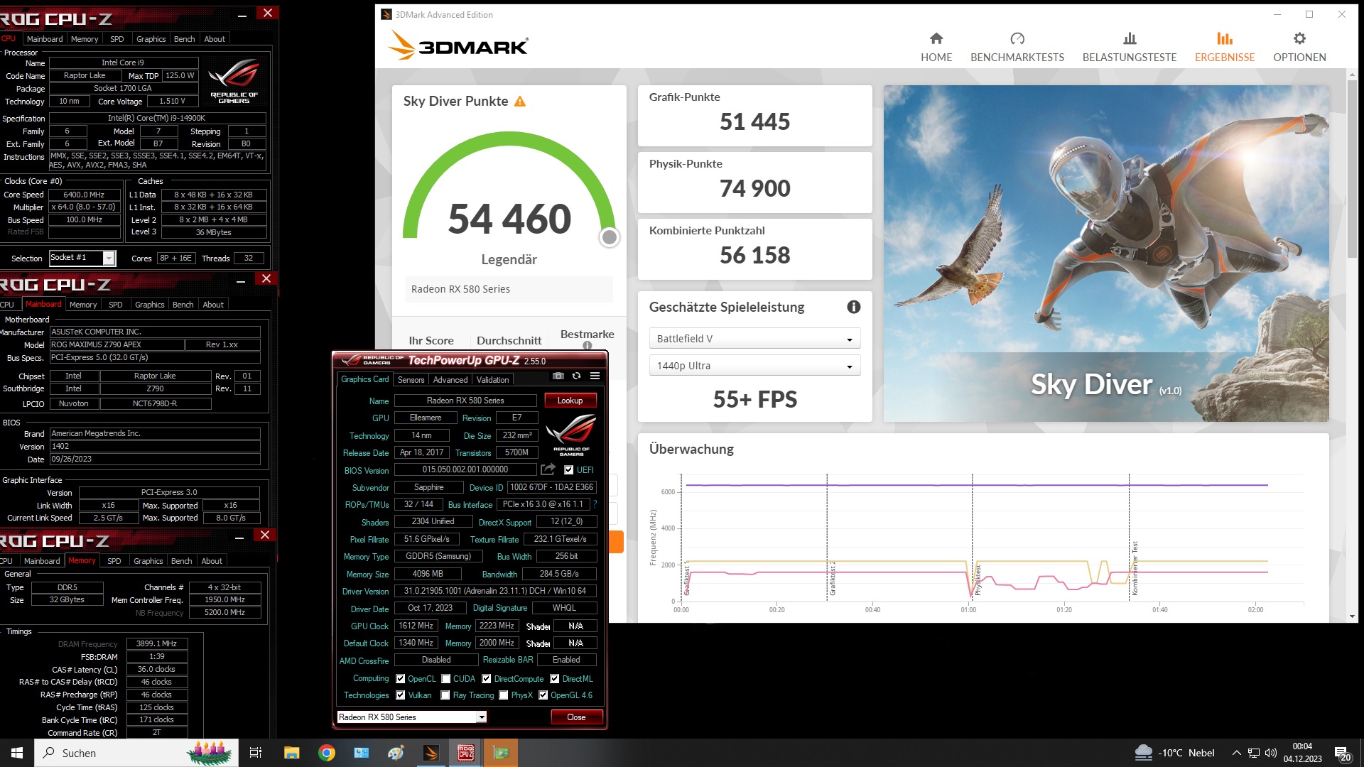
Task: Open OPTIONEN gear icon
Action: click(1299, 38)
